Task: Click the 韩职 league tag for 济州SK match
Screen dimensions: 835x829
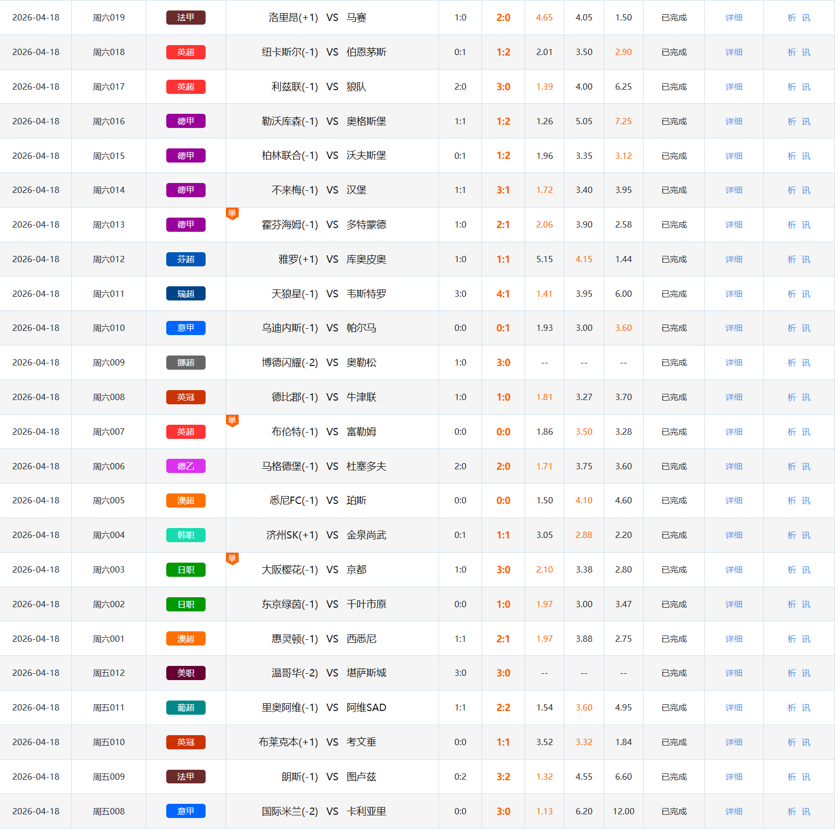Action: click(186, 535)
